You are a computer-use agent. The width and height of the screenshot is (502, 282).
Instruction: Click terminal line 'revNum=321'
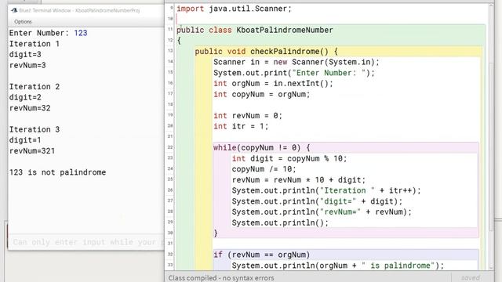pyautogui.click(x=32, y=151)
